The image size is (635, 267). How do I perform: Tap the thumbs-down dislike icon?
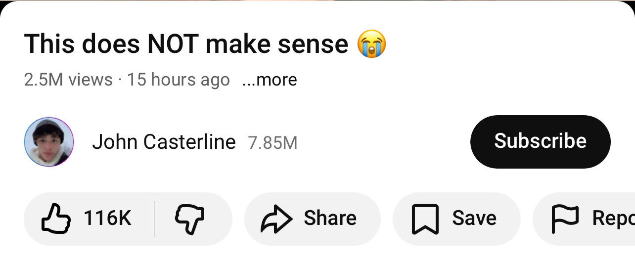190,219
